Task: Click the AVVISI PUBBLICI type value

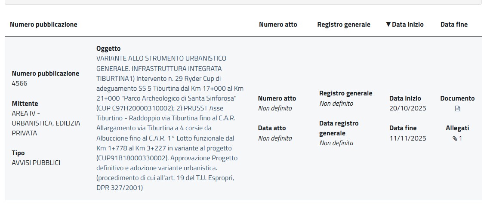Action: (36, 163)
